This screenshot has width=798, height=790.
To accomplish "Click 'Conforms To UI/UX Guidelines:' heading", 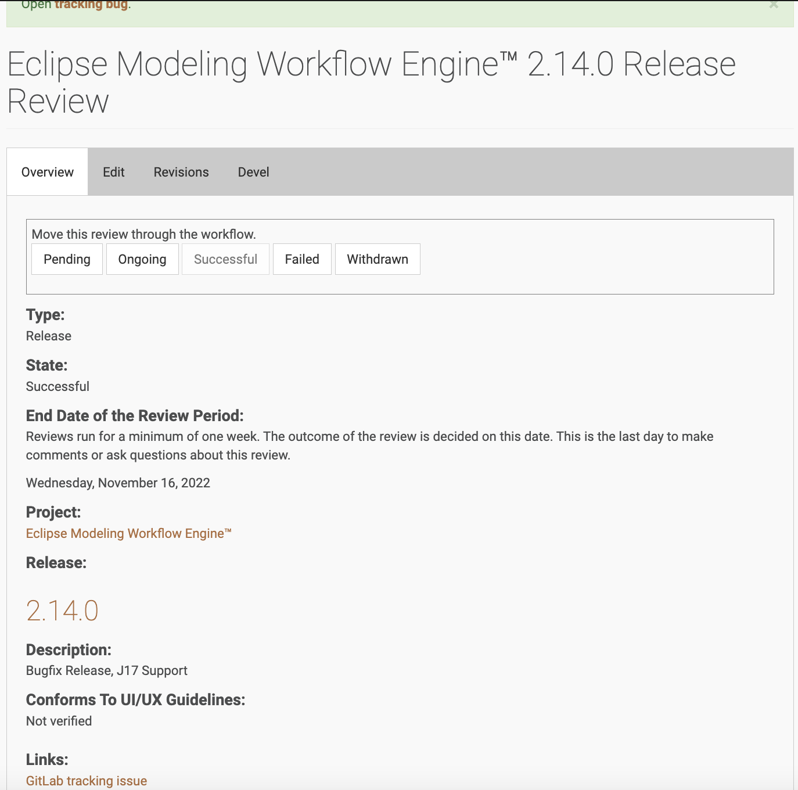I will pyautogui.click(x=136, y=700).
